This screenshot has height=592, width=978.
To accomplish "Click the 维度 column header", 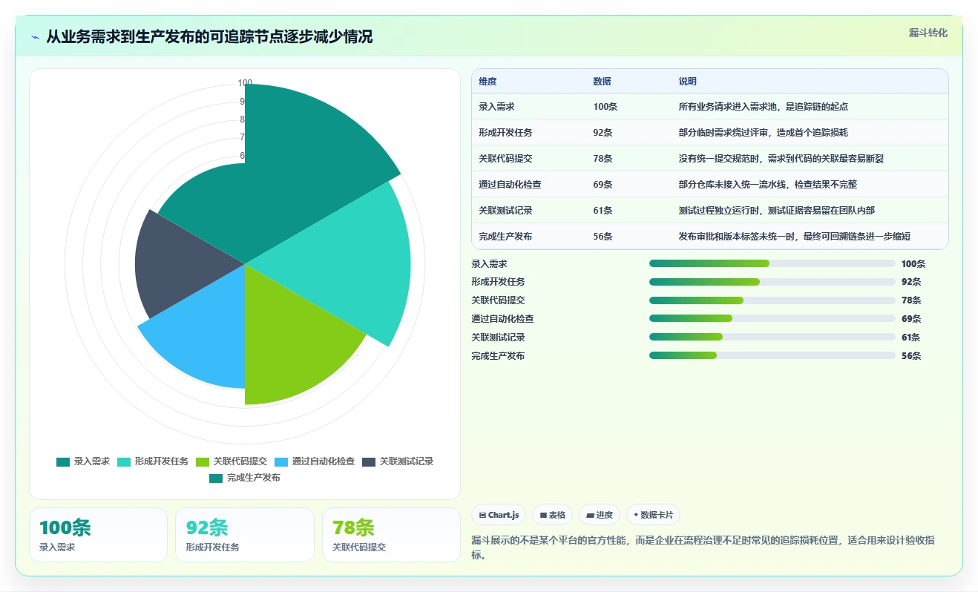I will [x=488, y=82].
